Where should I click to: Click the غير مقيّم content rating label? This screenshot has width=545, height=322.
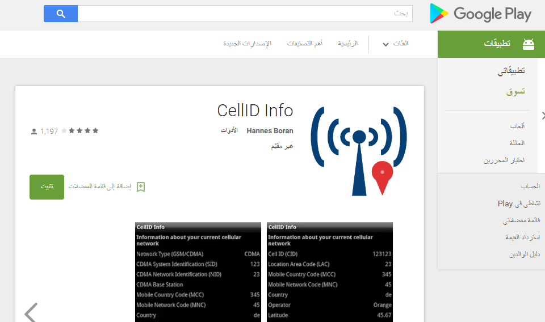[x=282, y=146]
